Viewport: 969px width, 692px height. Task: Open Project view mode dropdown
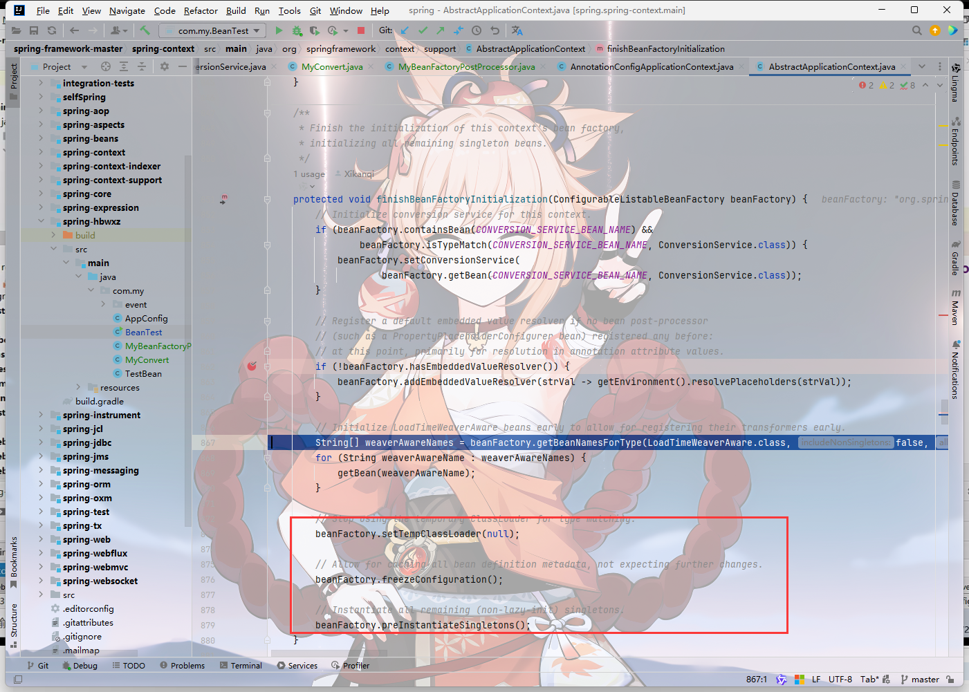84,67
